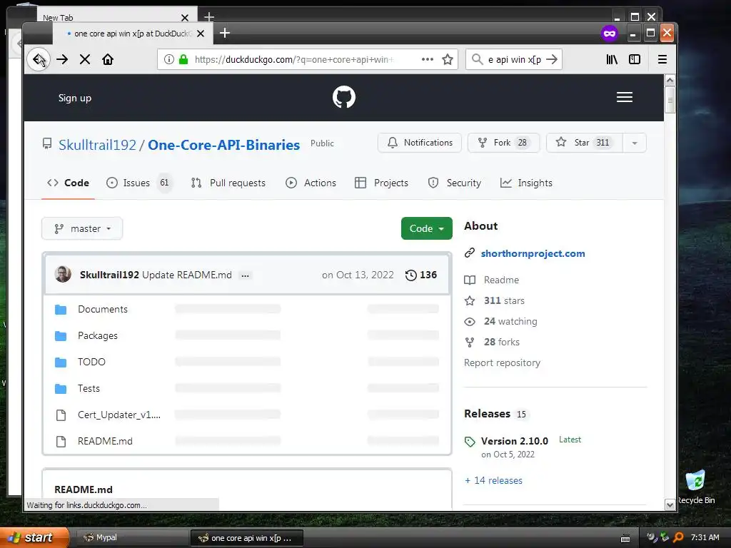View the 28 forks list
The height and width of the screenshot is (548, 731).
pos(502,342)
